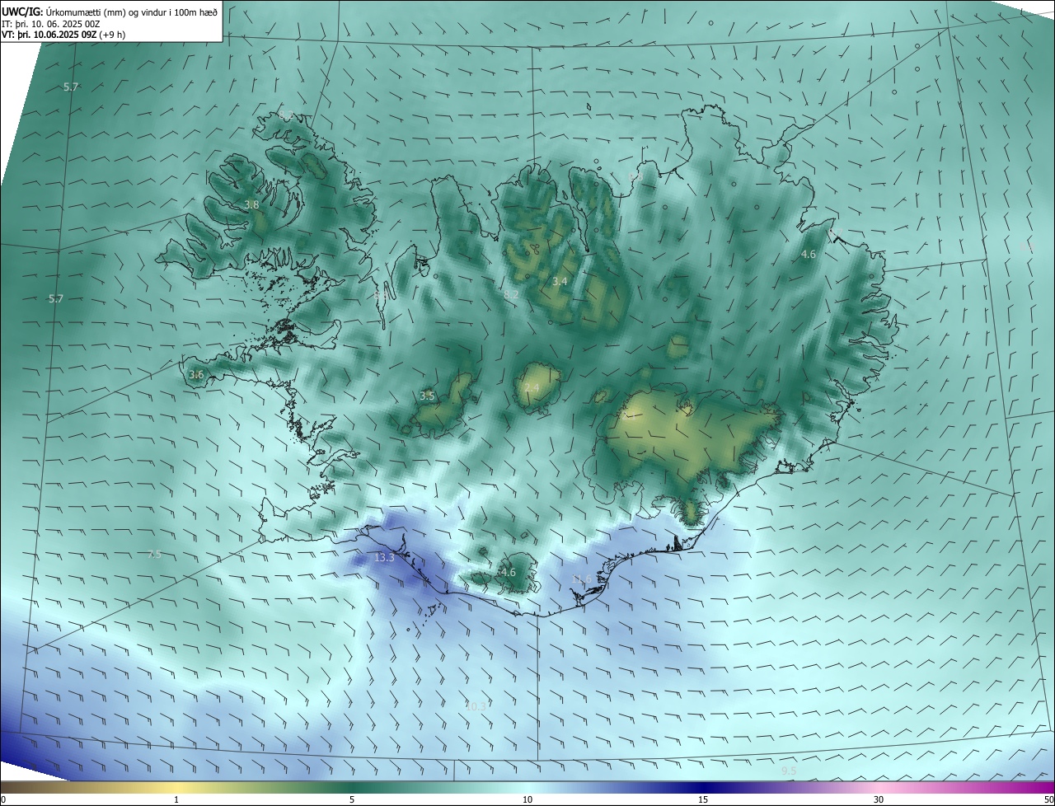Click the 15 tick on the color scale
This screenshot has height=806, width=1055.
(703, 800)
